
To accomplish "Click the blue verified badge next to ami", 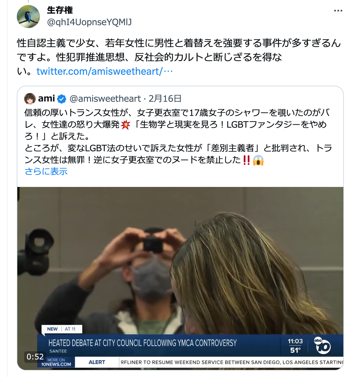I will (x=62, y=99).
